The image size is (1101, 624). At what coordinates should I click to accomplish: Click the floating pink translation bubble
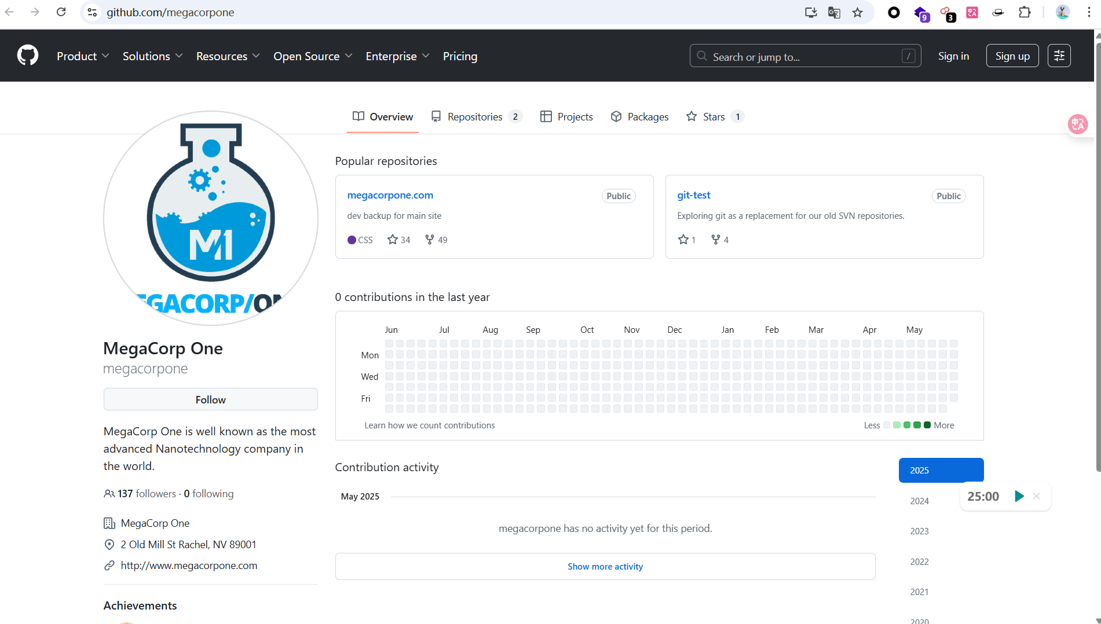[x=1078, y=124]
